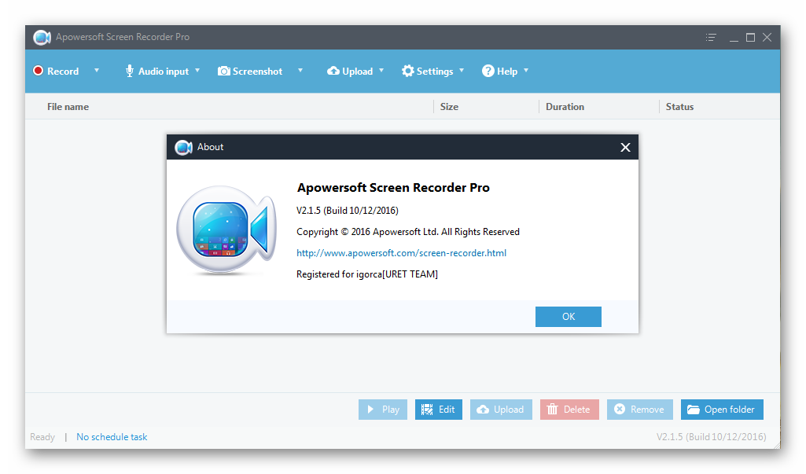Click the V2.1.5 build text in status bar
The image size is (806, 474).
(712, 437)
